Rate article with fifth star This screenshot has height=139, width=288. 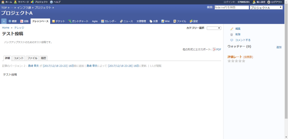tap(244, 61)
